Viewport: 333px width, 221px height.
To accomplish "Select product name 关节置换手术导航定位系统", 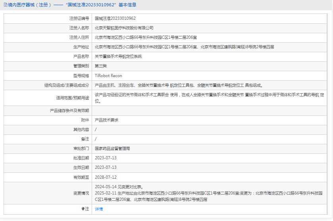I will point(118,57).
